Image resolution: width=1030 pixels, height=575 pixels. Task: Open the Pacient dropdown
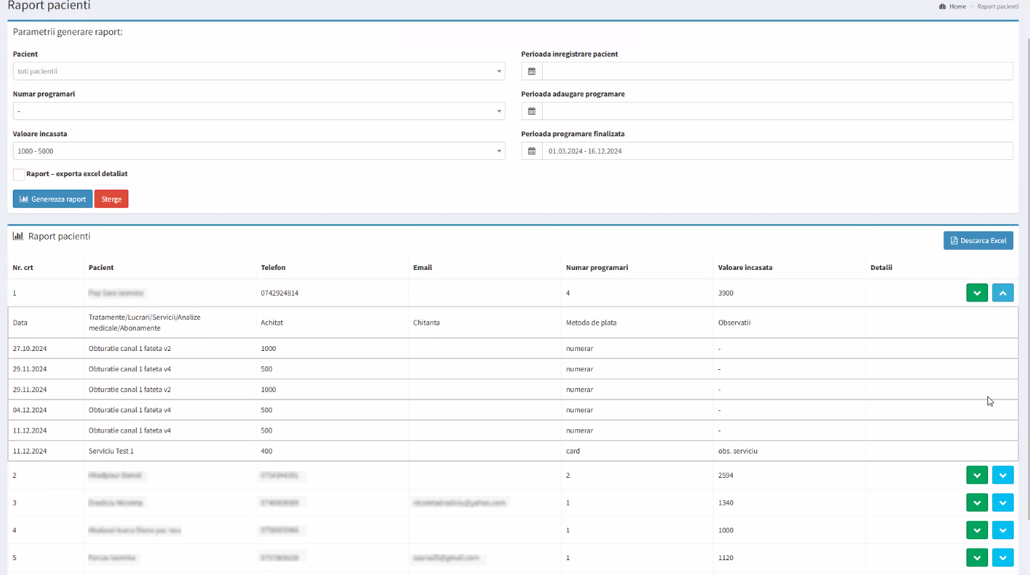click(258, 72)
